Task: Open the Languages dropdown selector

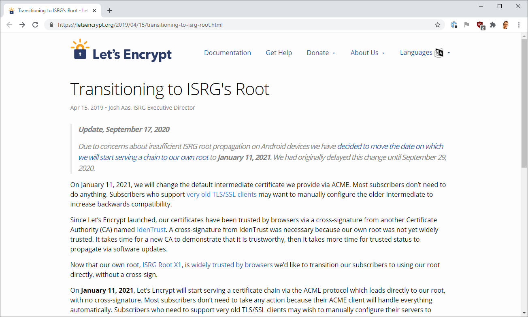Action: coord(425,53)
